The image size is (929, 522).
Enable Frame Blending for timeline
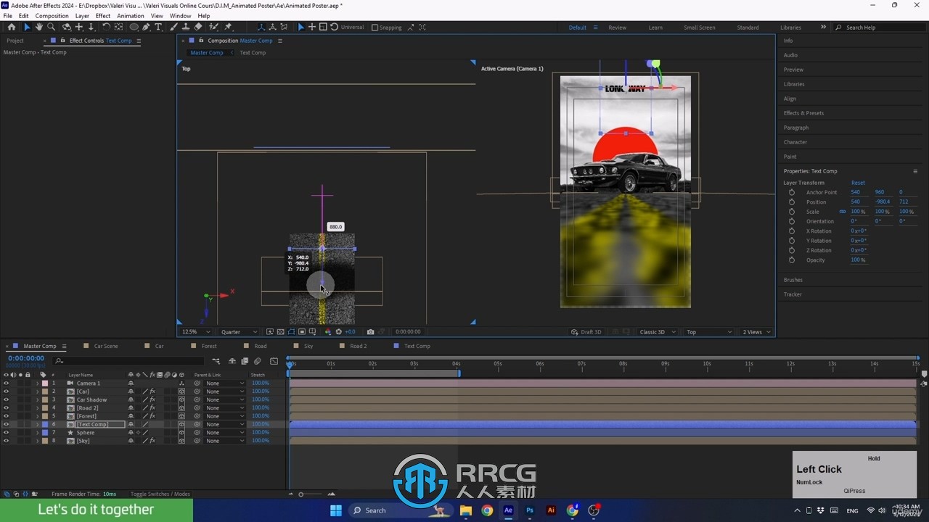click(245, 361)
